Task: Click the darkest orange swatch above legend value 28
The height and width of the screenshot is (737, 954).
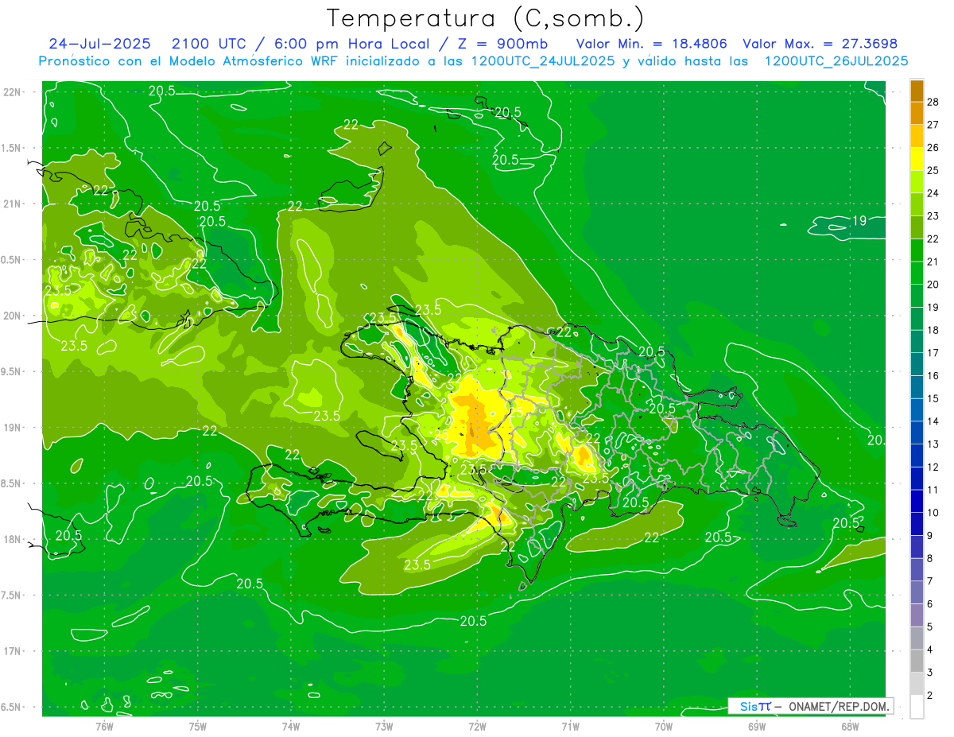Action: tap(917, 91)
